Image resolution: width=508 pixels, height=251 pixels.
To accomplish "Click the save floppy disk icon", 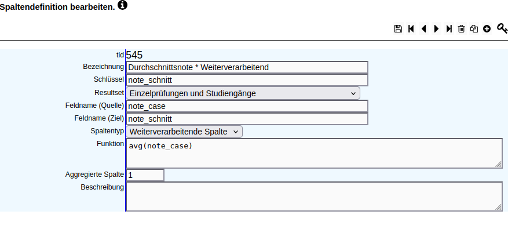I will [x=398, y=28].
